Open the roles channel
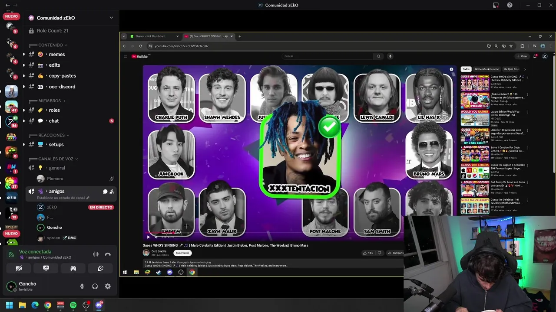 pos(71,110)
